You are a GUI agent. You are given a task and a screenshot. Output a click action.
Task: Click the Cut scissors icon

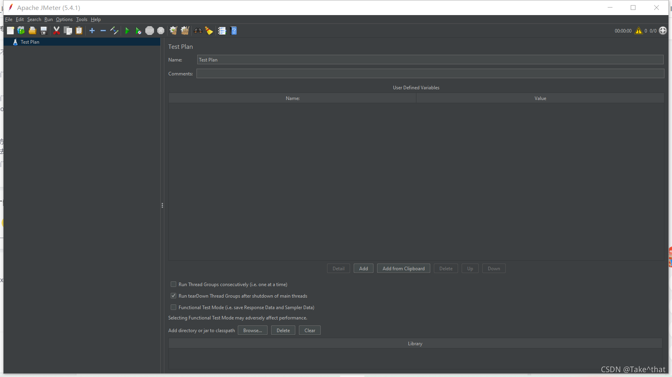coord(56,31)
